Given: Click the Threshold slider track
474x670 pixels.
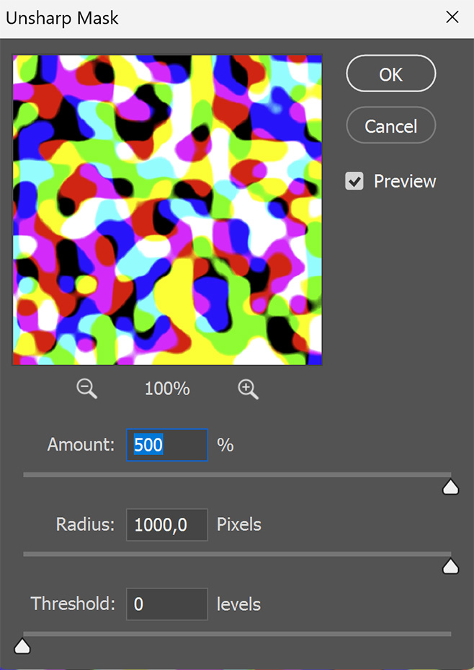Looking at the screenshot, I should tap(237, 634).
